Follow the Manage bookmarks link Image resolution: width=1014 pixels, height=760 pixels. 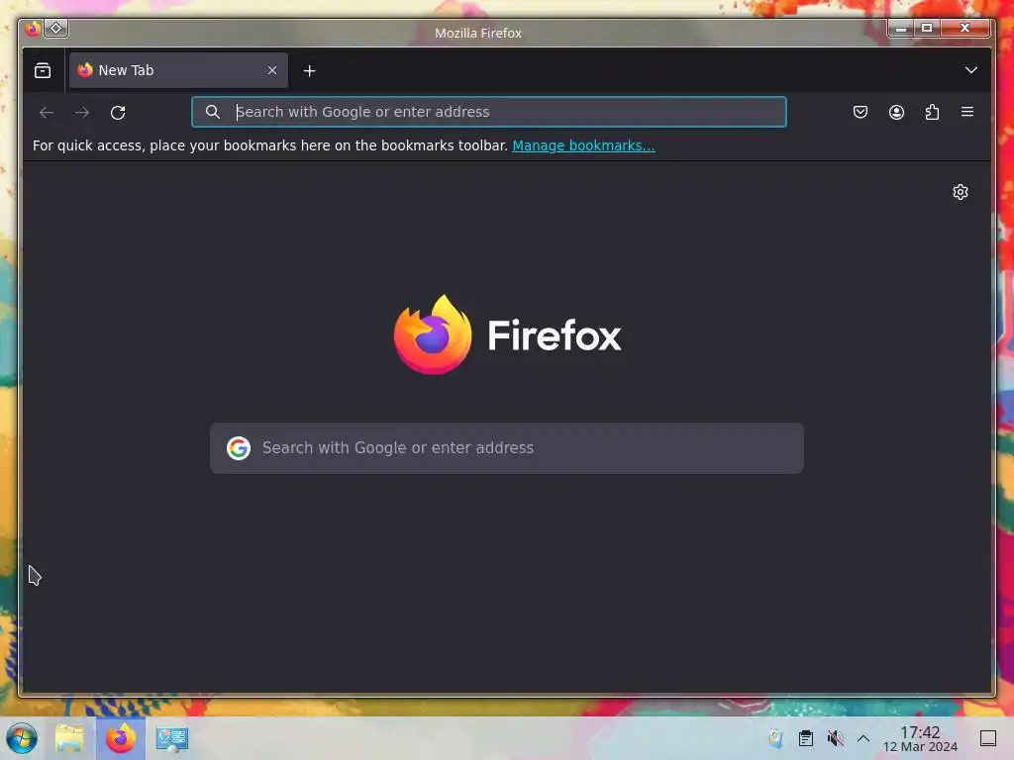tap(583, 145)
